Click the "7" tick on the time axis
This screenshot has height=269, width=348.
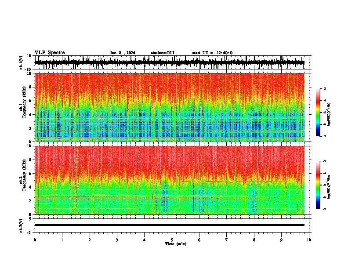pos(227,240)
